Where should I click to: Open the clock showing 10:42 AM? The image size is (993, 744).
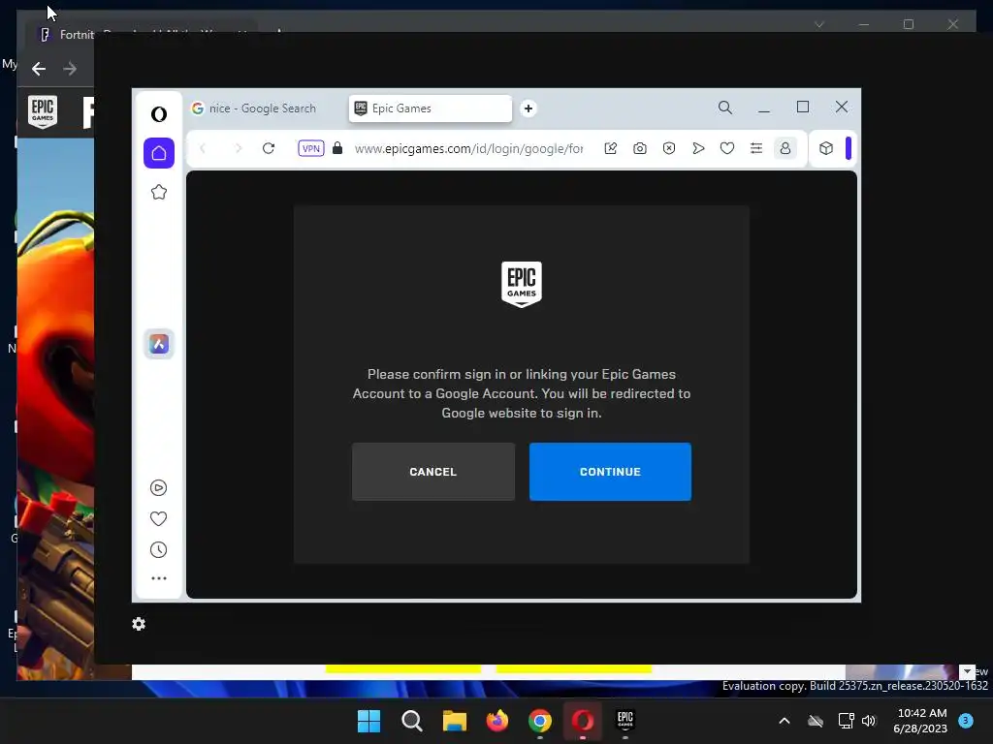(921, 721)
